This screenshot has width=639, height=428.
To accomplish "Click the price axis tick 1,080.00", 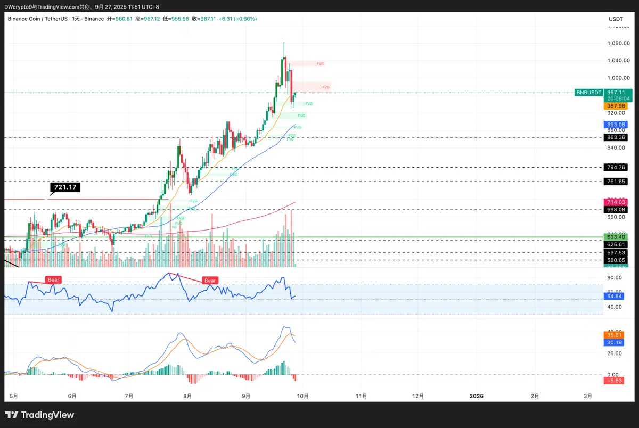I will (618, 43).
